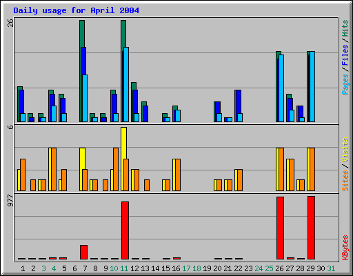353x276 pixels.
Task: Select day label "12" on the x-axis
Action: pyautogui.click(x=134, y=268)
